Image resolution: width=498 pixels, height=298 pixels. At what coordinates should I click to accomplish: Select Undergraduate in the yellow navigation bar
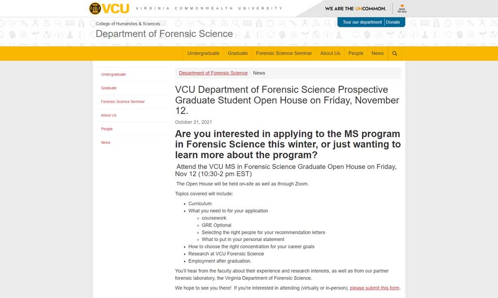[x=203, y=54]
